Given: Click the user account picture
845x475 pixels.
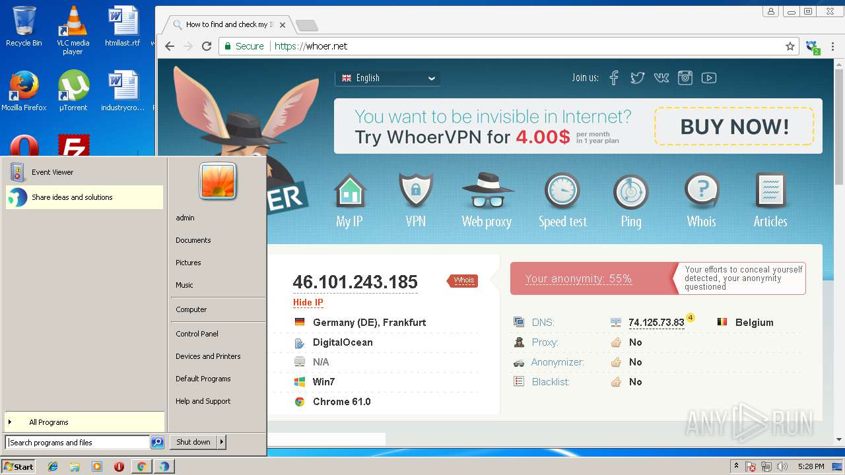Looking at the screenshot, I should [x=218, y=181].
